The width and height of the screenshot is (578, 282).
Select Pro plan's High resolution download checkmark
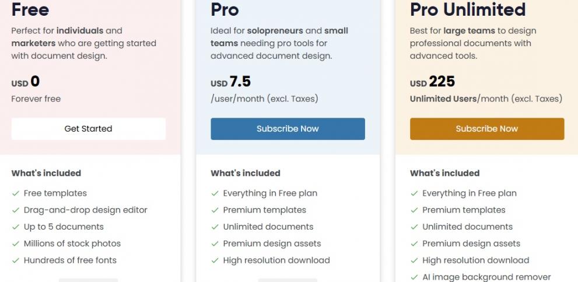(215, 260)
